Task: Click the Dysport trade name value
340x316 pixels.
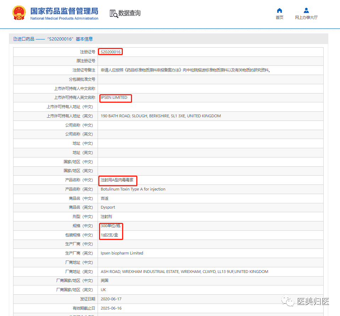Action: (108, 207)
